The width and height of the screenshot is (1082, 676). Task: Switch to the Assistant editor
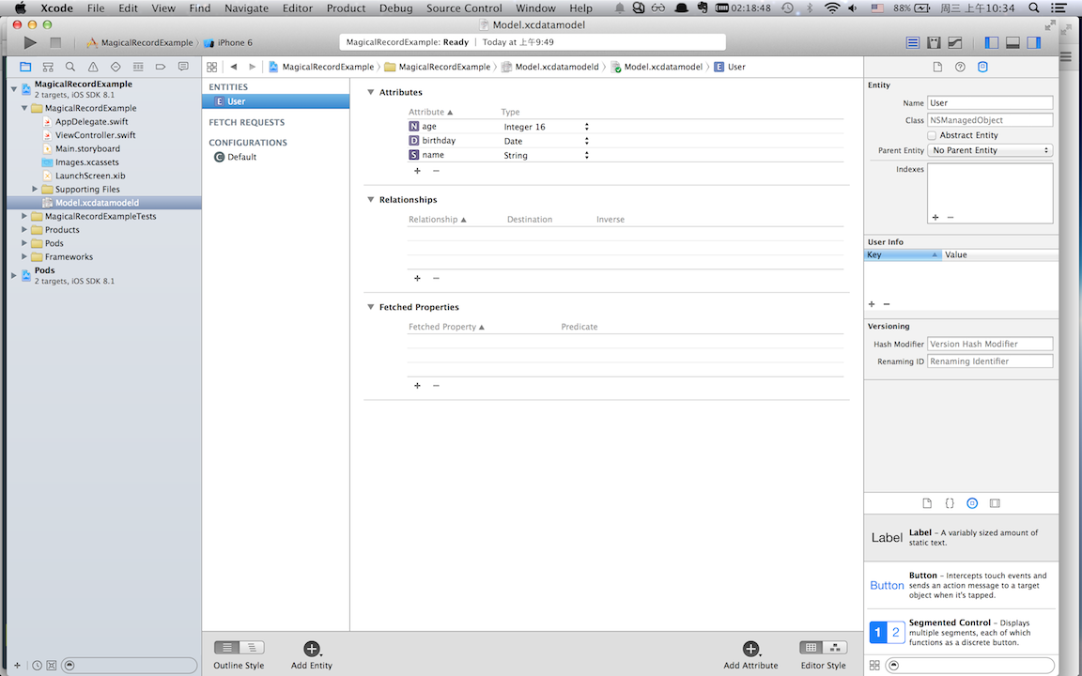point(934,43)
